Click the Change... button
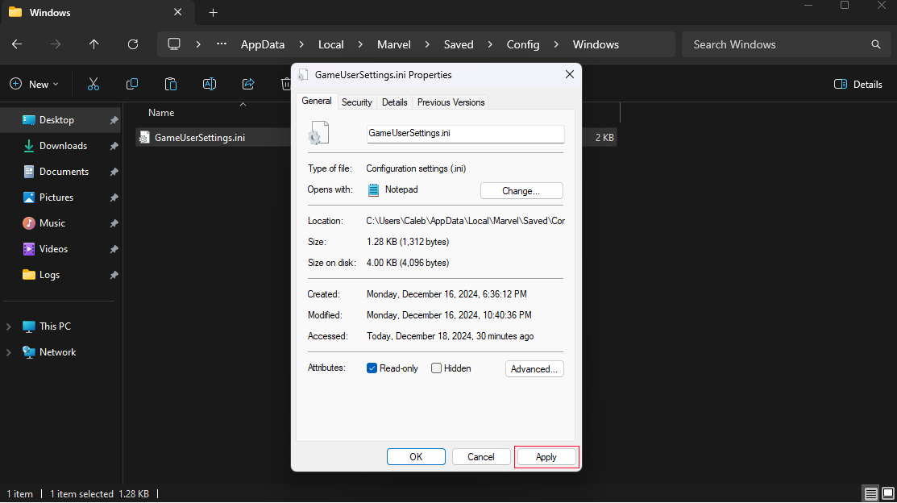The height and width of the screenshot is (503, 897). 521,190
